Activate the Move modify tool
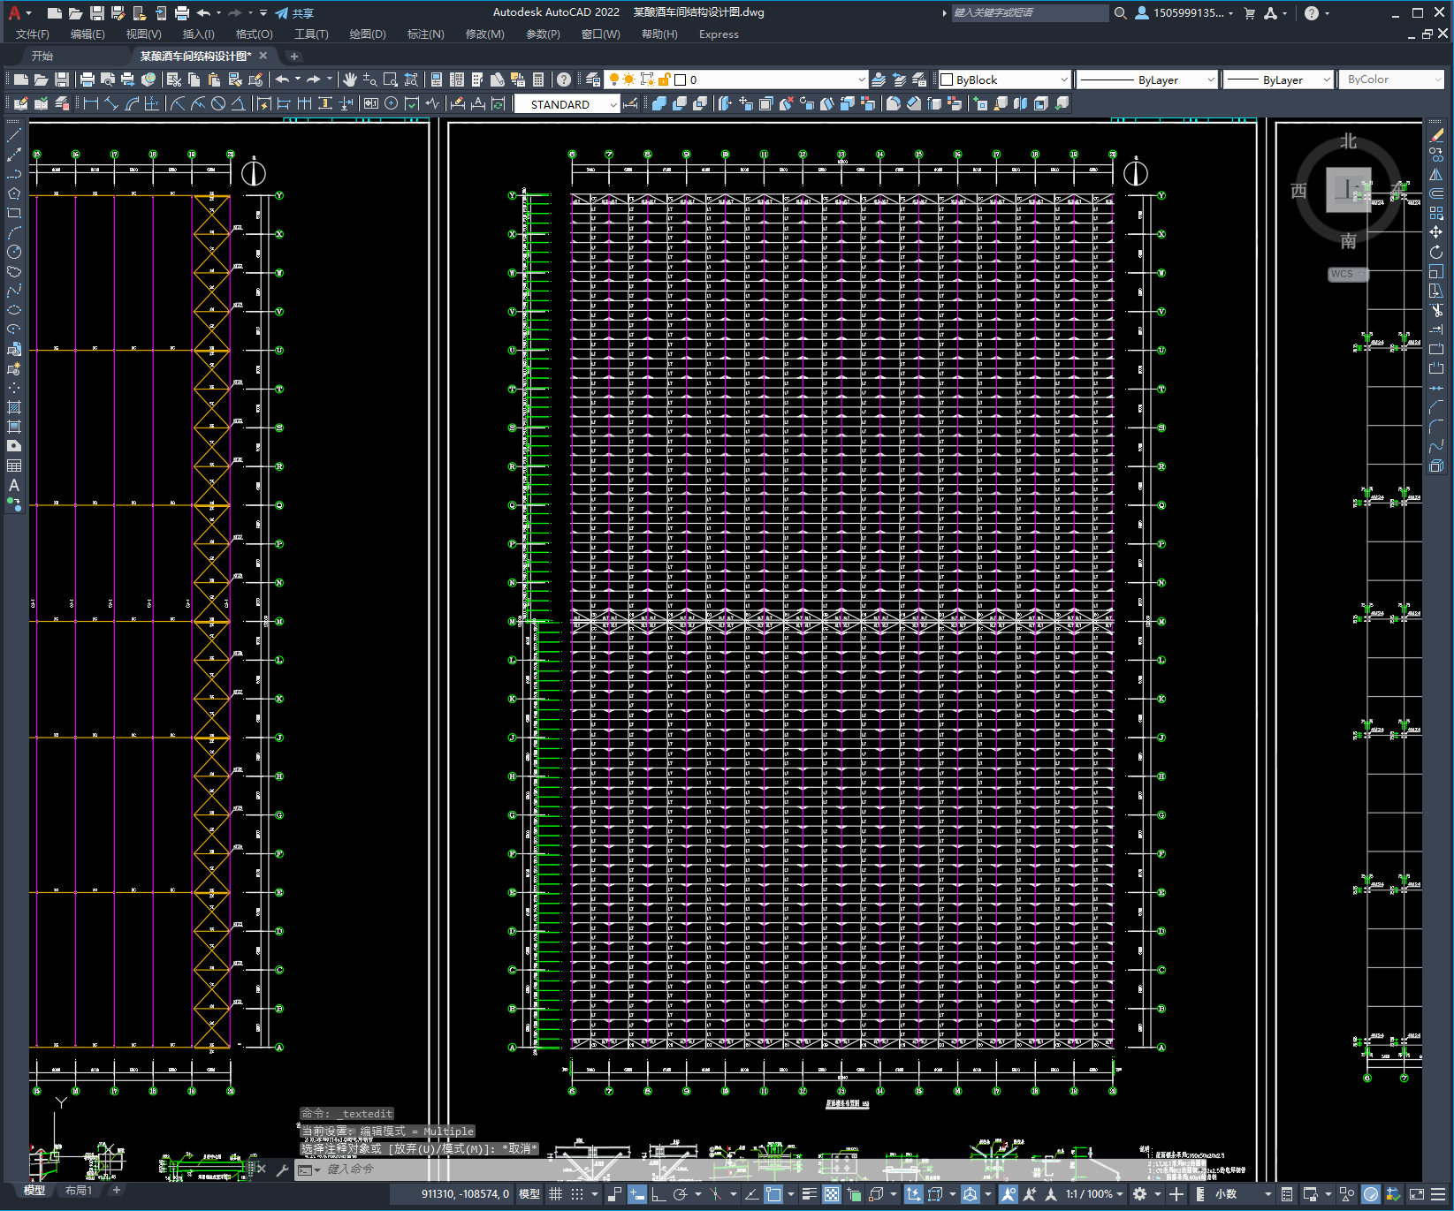The width and height of the screenshot is (1454, 1211). (1436, 232)
